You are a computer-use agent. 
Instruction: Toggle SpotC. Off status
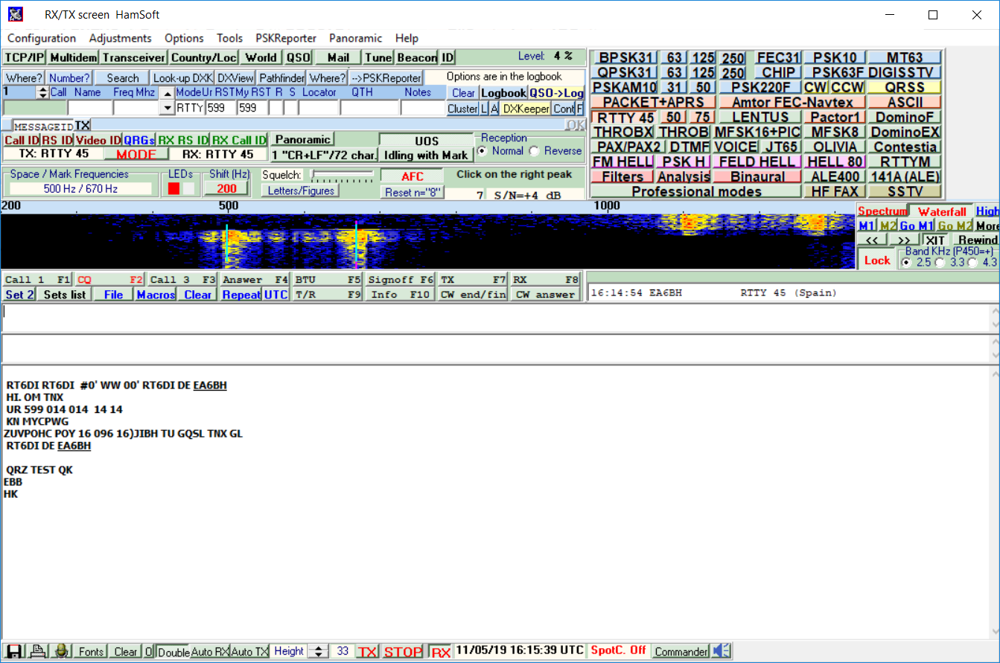(618, 651)
